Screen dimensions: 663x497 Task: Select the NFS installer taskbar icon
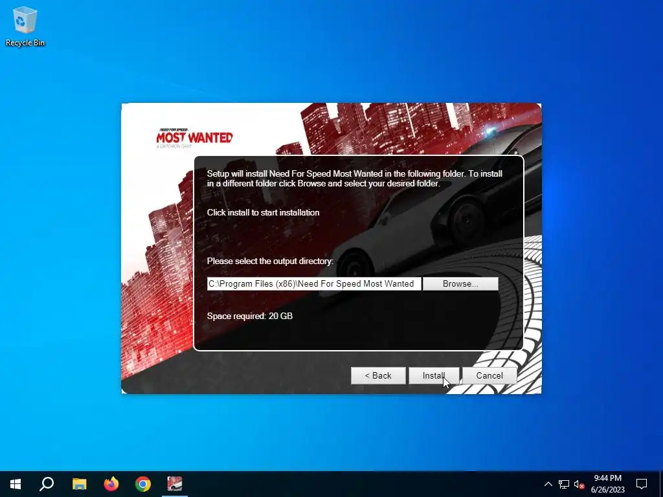pyautogui.click(x=175, y=484)
